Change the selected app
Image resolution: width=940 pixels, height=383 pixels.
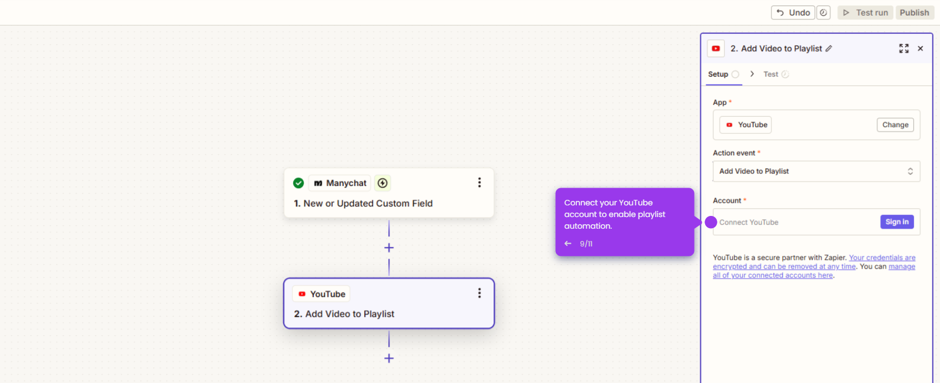coord(895,125)
